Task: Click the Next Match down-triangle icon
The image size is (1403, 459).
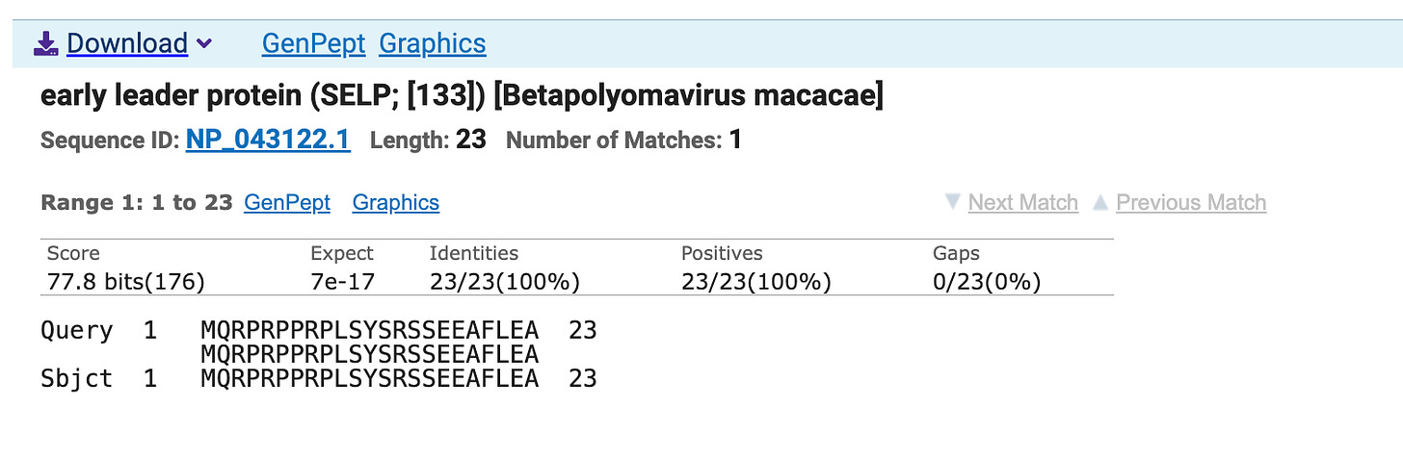Action: 953,203
